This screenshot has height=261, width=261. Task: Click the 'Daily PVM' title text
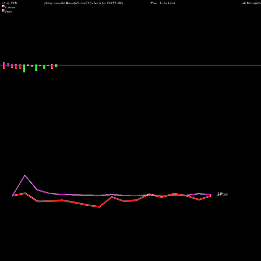pos(10,3)
